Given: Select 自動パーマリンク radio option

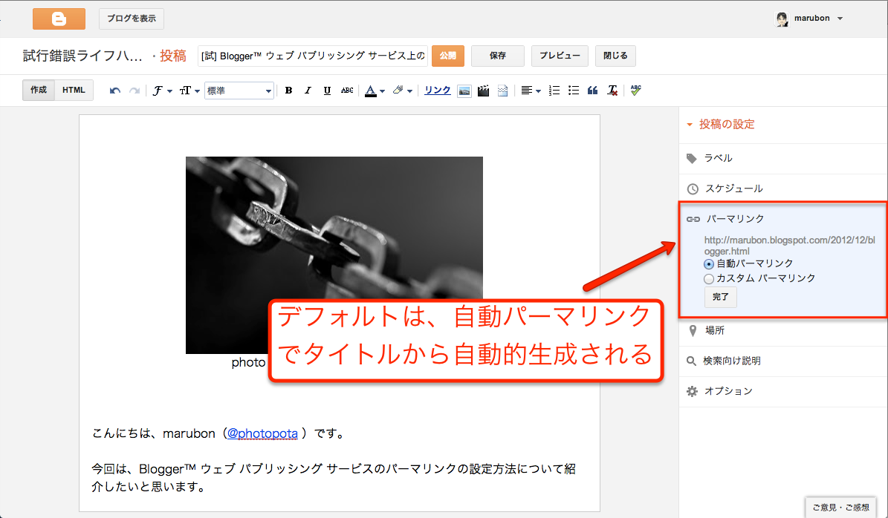Looking at the screenshot, I should point(709,264).
